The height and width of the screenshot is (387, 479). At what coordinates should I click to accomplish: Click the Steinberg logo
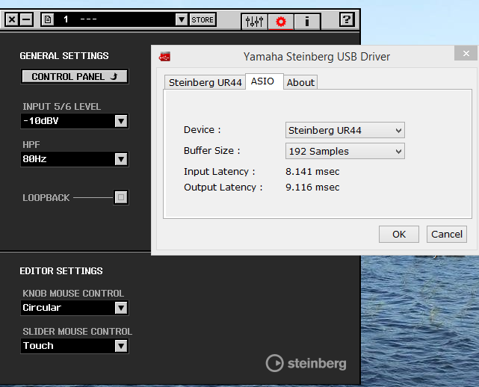click(x=306, y=363)
